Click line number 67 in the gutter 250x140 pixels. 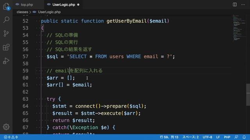(x=25, y=128)
